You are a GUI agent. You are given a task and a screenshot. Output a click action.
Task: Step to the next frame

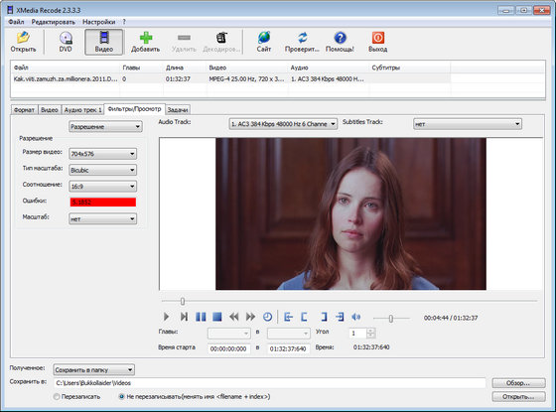click(184, 317)
